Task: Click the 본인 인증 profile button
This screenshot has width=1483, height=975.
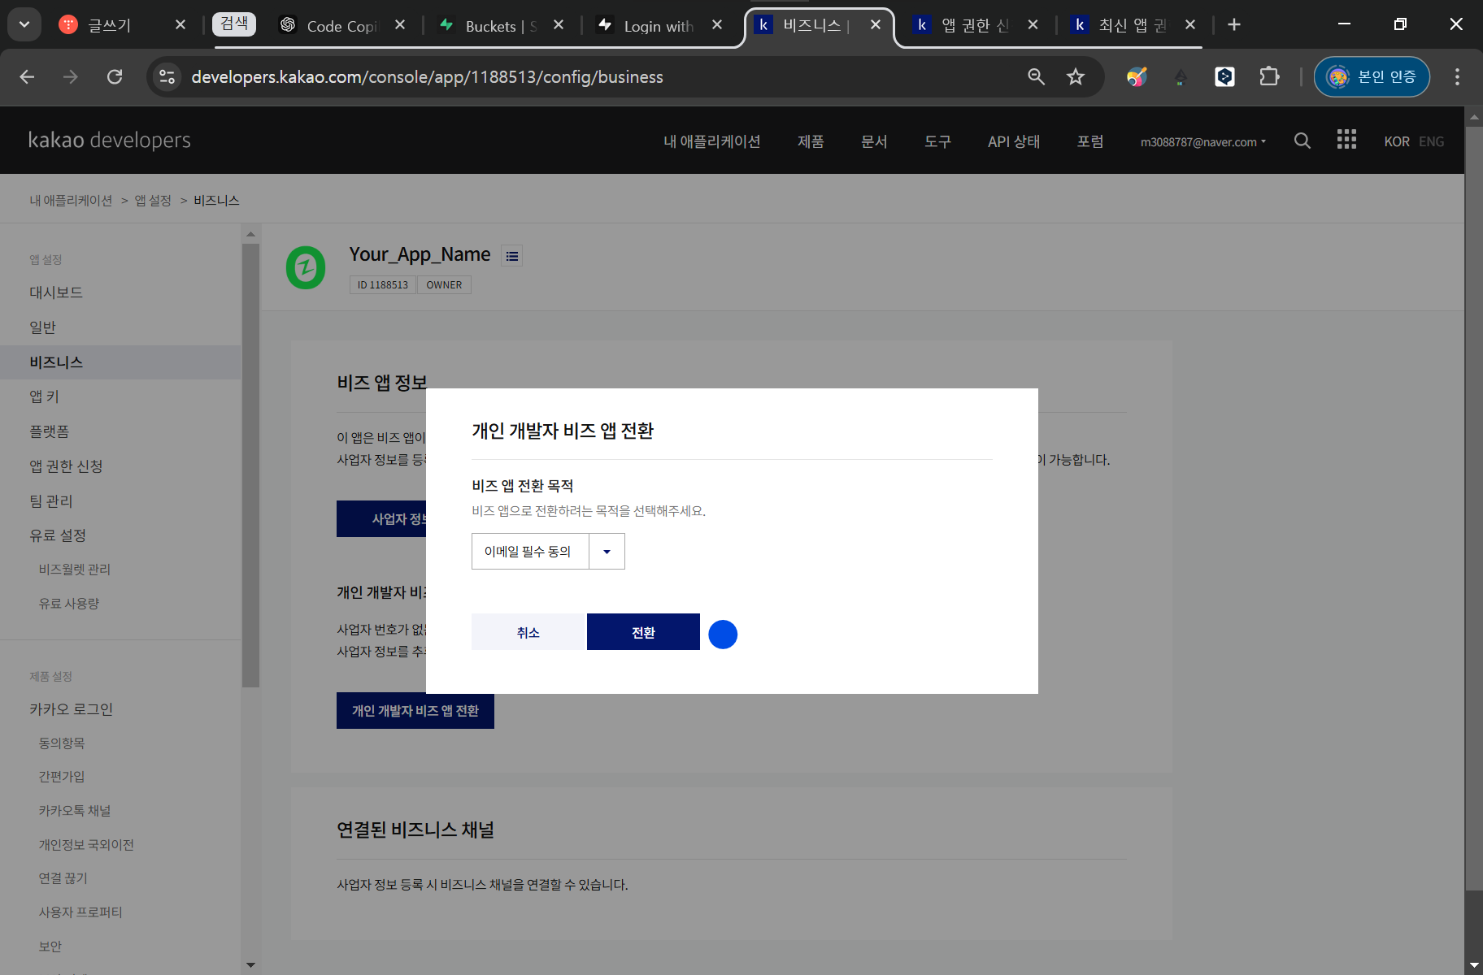Action: click(x=1372, y=76)
